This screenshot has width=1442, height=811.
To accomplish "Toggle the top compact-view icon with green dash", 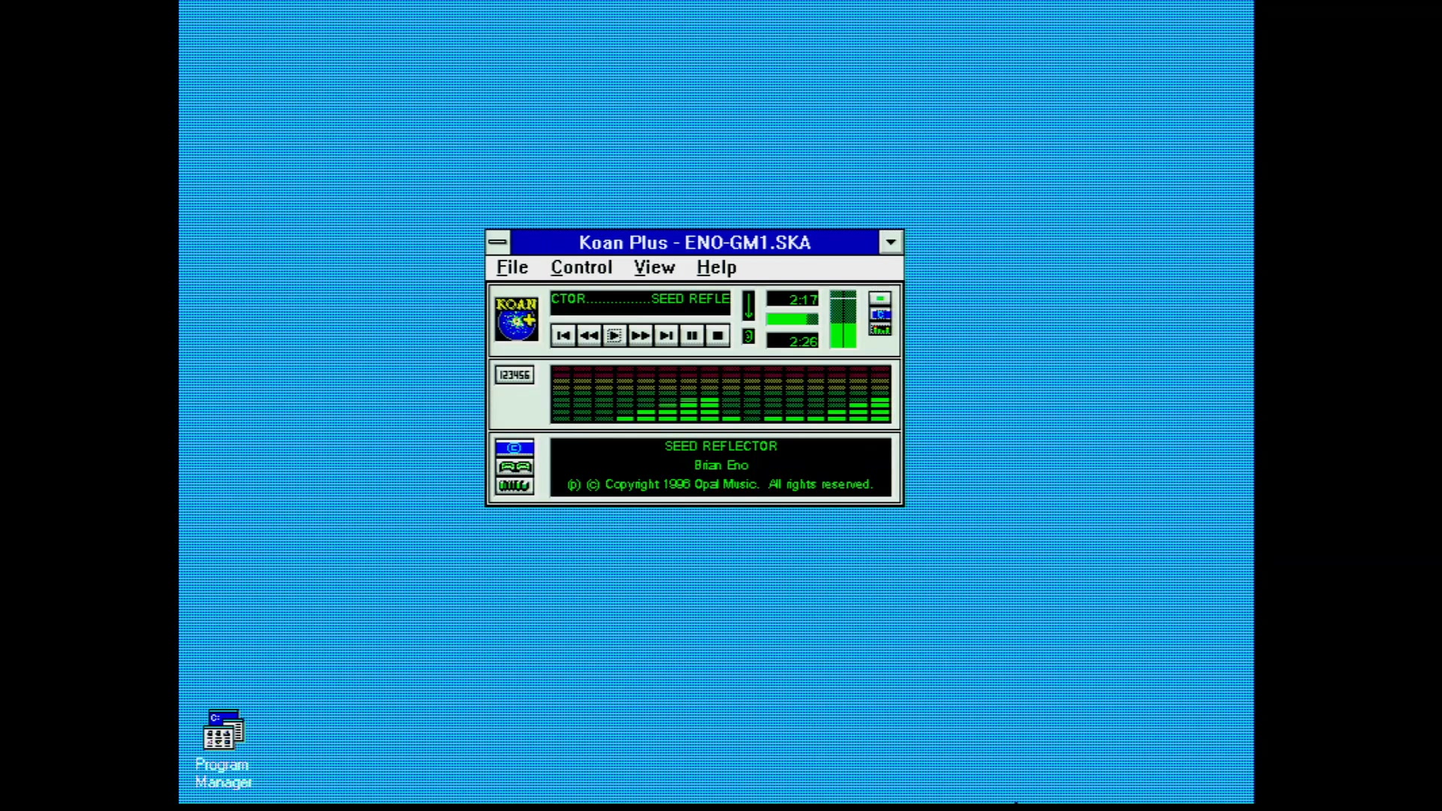I will 880,298.
